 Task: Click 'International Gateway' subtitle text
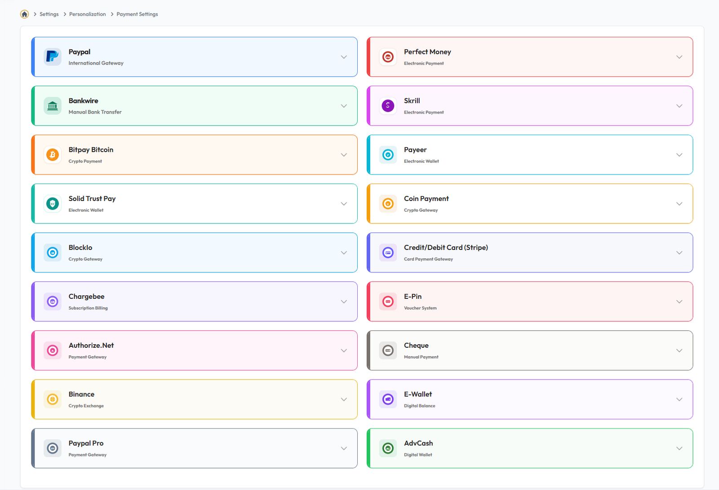point(96,63)
